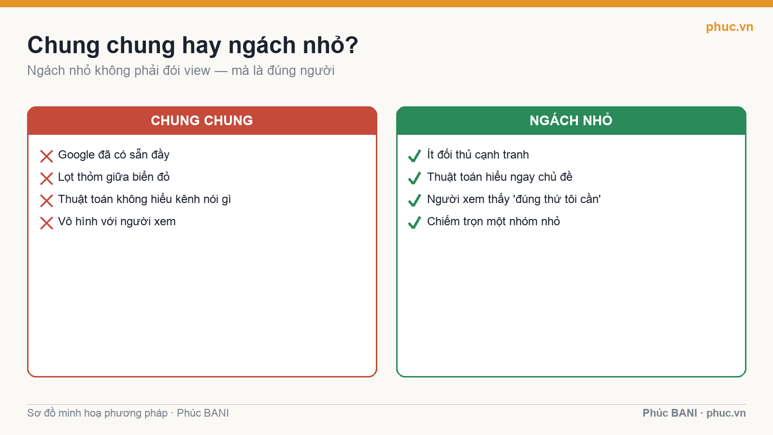The height and width of the screenshot is (435, 773).
Task: Click the footer 'Sơ đồ minh hoạ phương pháp'
Action: 97,413
